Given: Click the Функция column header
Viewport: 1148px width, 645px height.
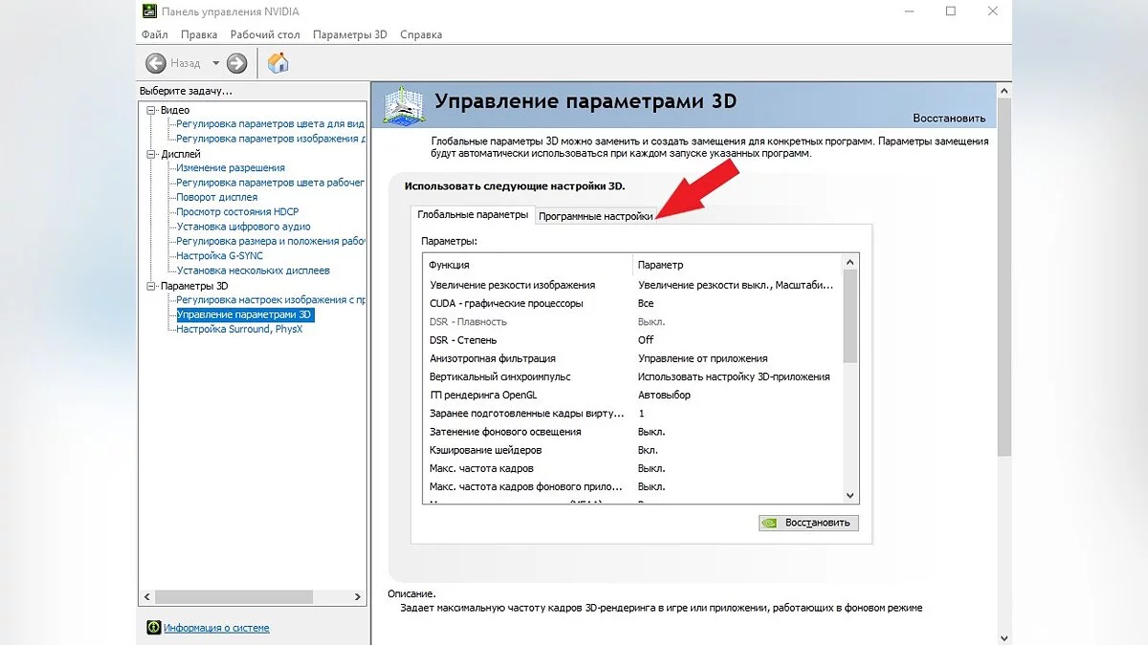Looking at the screenshot, I should pyautogui.click(x=527, y=265).
